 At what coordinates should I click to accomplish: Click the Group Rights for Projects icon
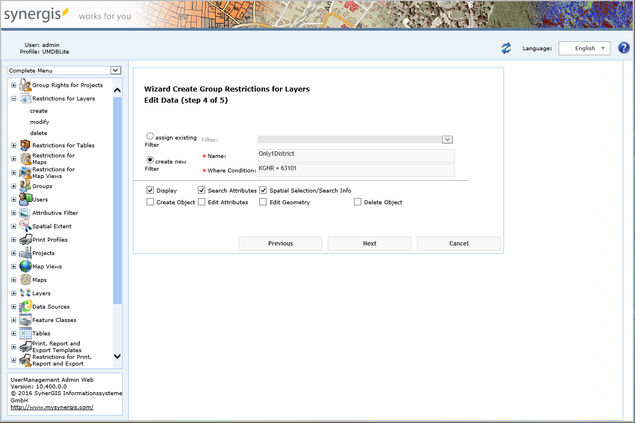coord(25,84)
